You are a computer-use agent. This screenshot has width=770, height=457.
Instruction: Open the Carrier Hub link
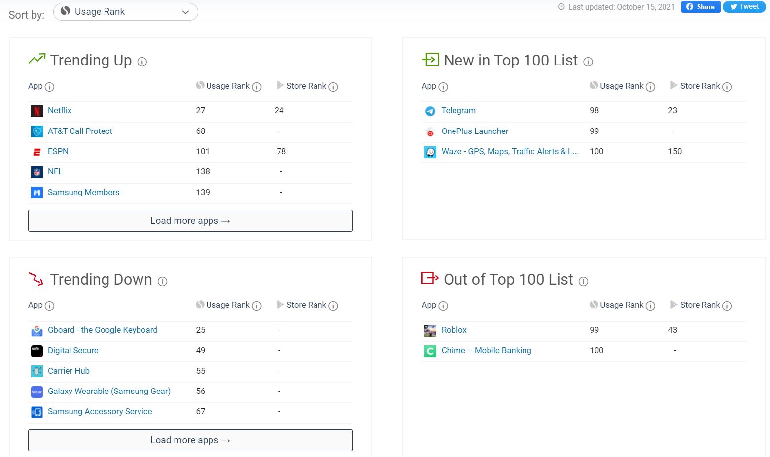(69, 371)
